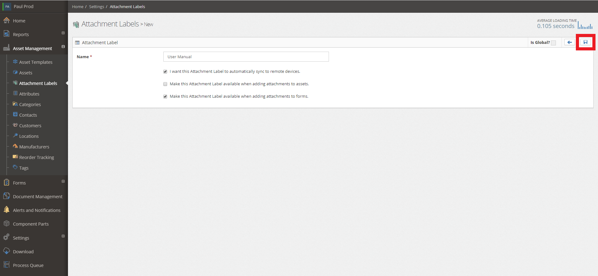This screenshot has width=598, height=276.
Task: Select Categories menu item
Action: (x=30, y=105)
